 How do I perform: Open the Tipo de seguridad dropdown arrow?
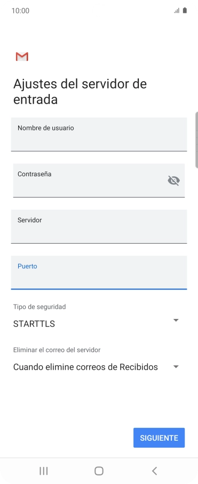(176, 321)
